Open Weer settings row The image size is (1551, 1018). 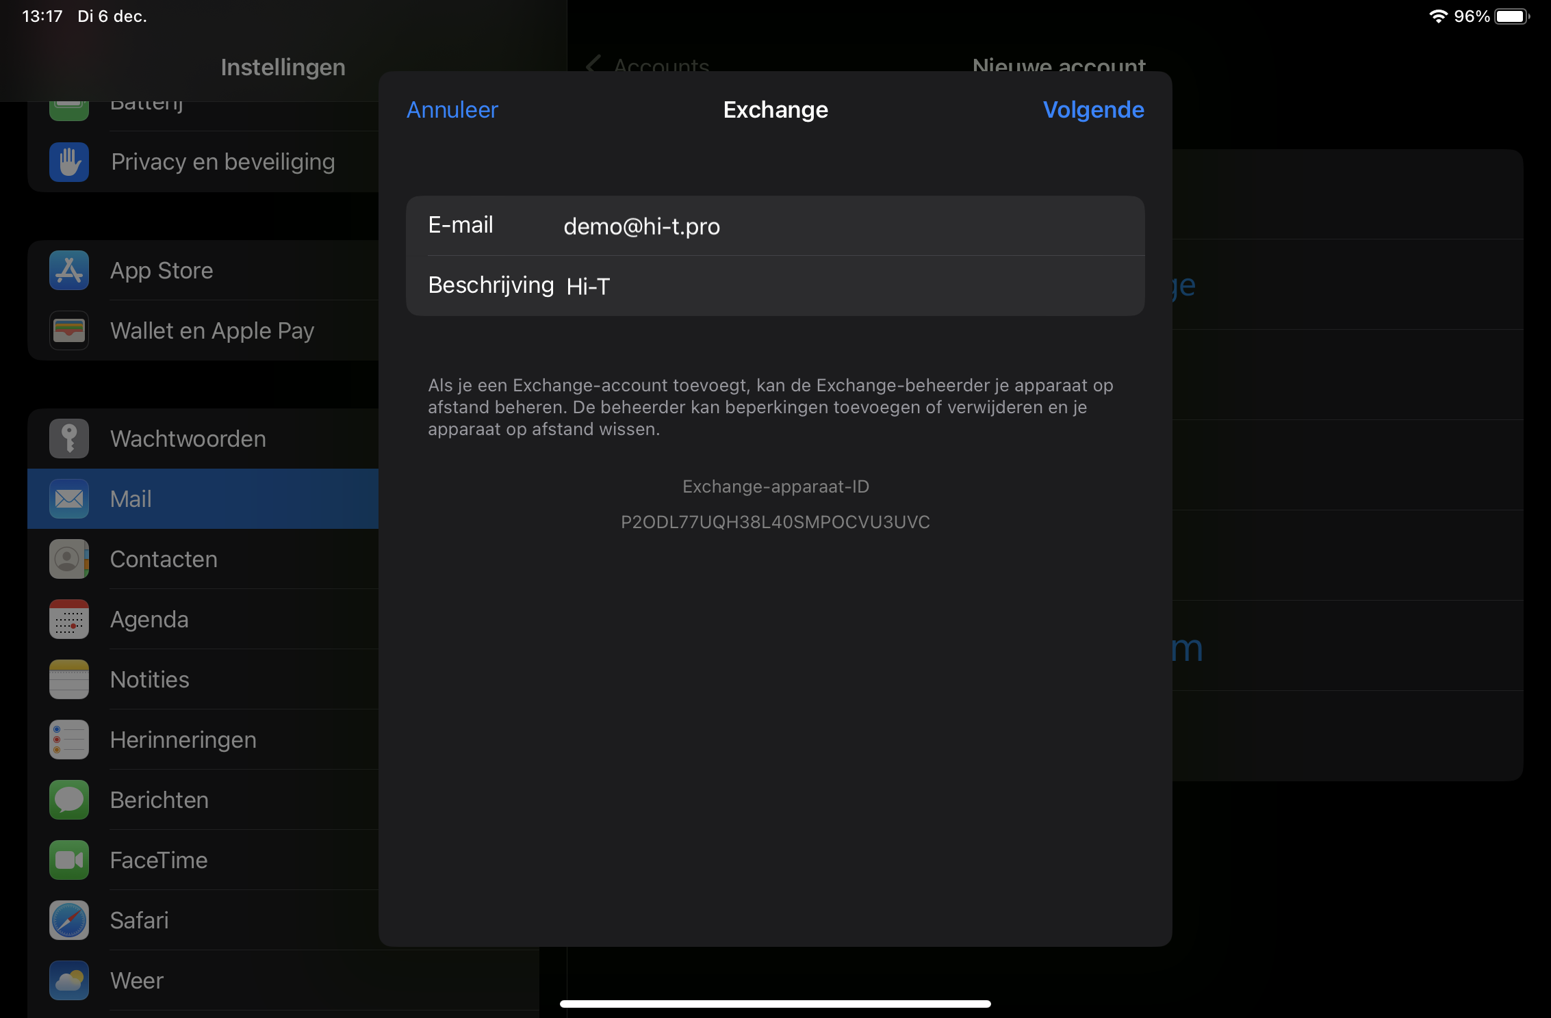(x=283, y=980)
